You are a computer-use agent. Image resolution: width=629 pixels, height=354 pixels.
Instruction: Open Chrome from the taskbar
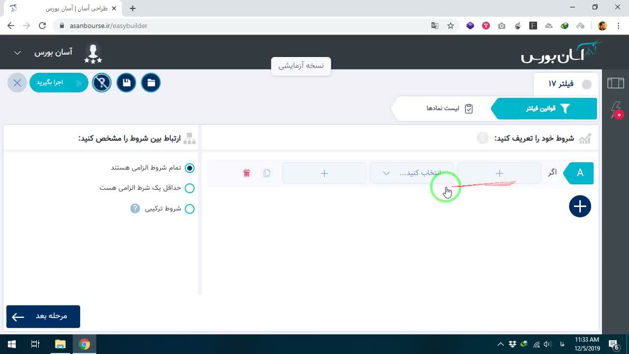click(85, 344)
